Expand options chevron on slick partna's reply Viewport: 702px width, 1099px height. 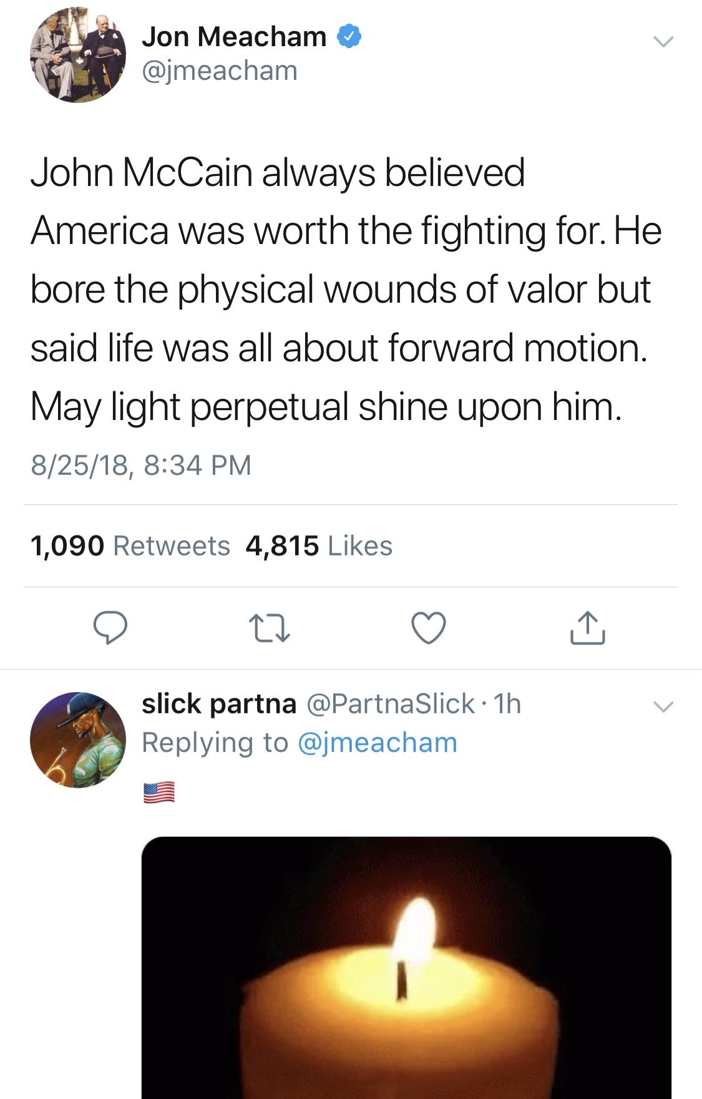point(663,707)
